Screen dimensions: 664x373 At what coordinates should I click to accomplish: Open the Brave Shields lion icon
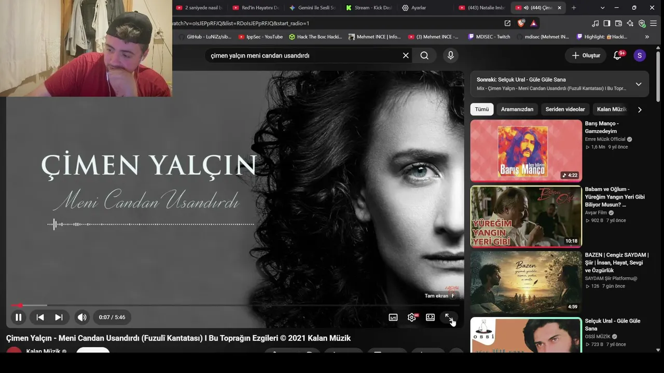(521, 23)
